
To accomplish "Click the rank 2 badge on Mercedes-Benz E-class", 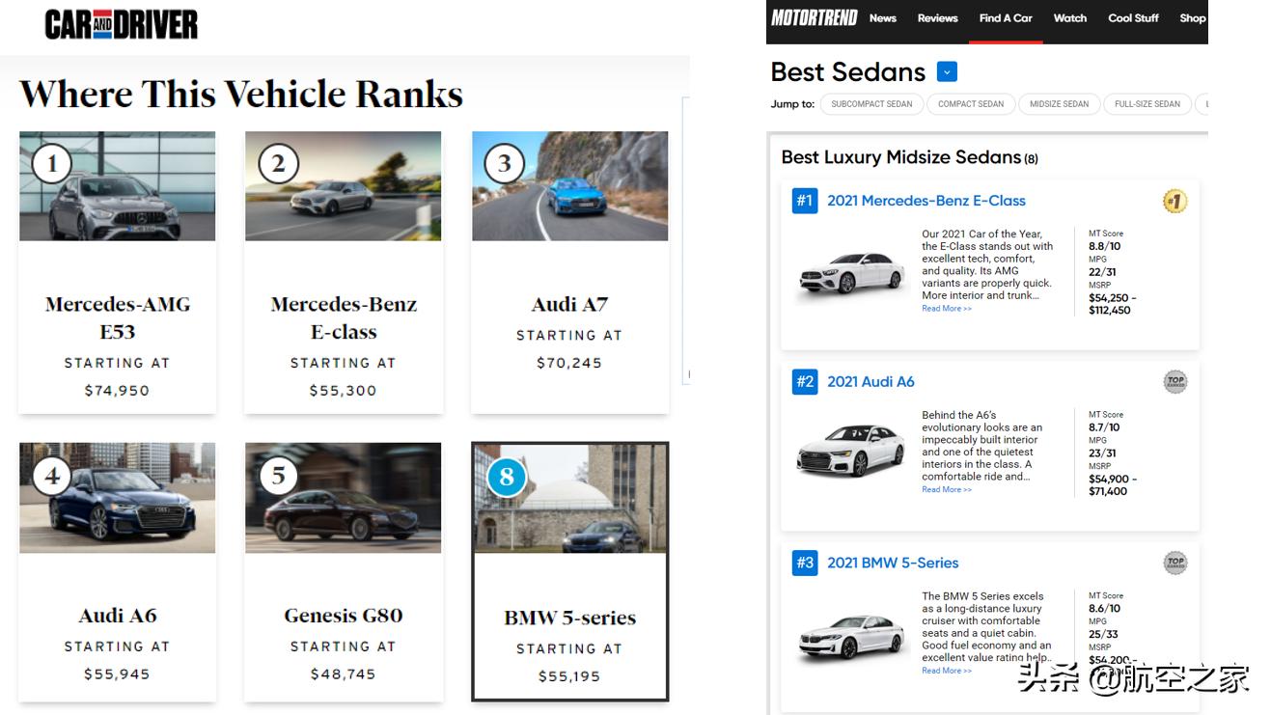I will point(278,164).
